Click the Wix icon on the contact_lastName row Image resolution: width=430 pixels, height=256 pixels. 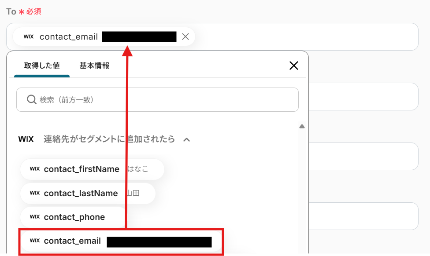pos(35,193)
